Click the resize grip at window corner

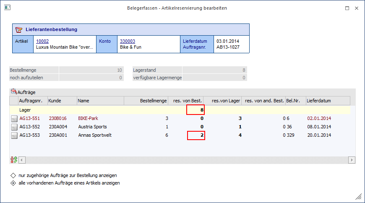click(358, 196)
